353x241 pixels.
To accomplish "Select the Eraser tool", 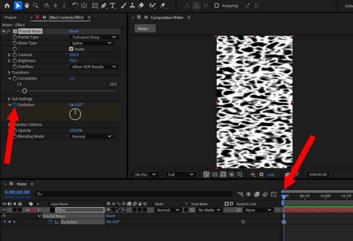I will (x=141, y=6).
